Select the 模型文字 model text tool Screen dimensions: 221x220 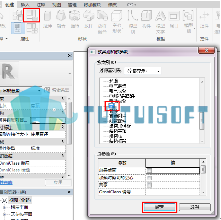160,22
